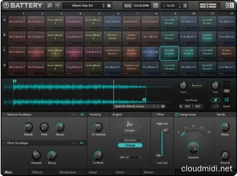Viewport: 237px width, 176px height.
Task: Click the Velocity To Volume knob
Action: (x=98, y=127)
